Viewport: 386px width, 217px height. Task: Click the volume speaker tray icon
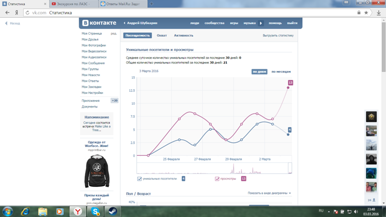356,212
